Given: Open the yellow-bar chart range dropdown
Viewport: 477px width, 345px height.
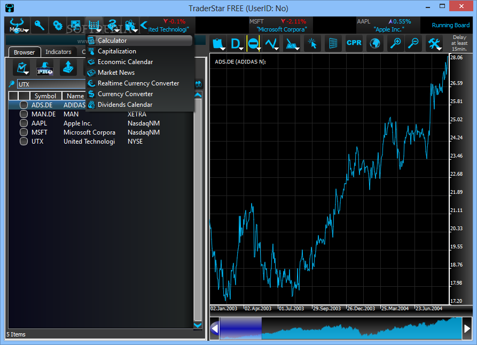Looking at the screenshot, I should point(254,43).
